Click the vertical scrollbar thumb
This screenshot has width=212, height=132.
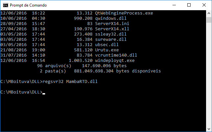pos(209,20)
